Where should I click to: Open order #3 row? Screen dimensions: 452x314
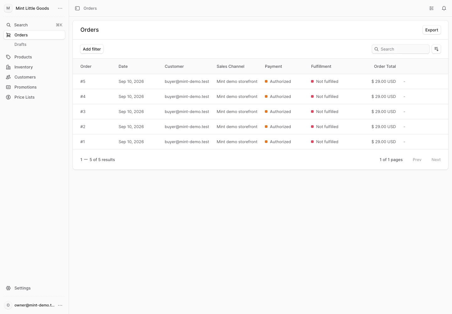tap(261, 112)
